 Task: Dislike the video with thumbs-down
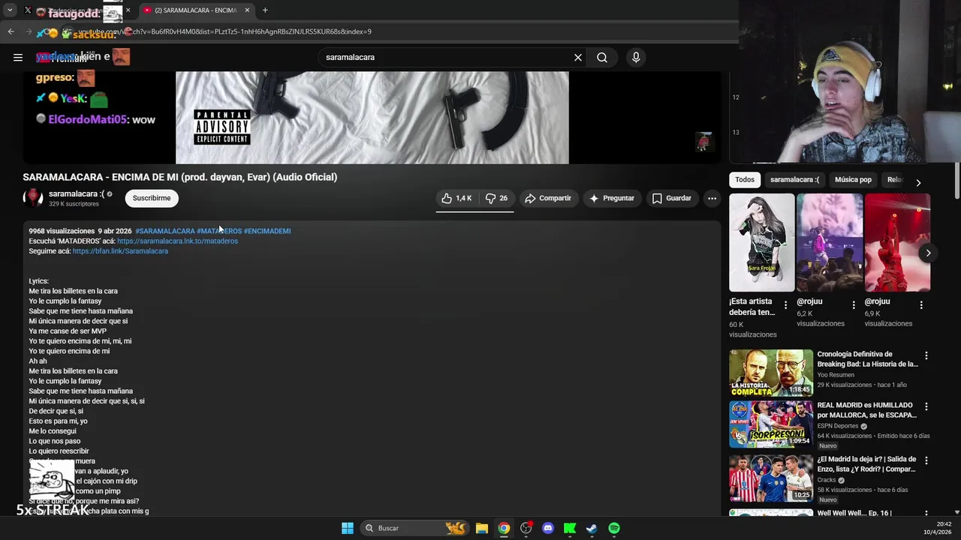point(497,198)
